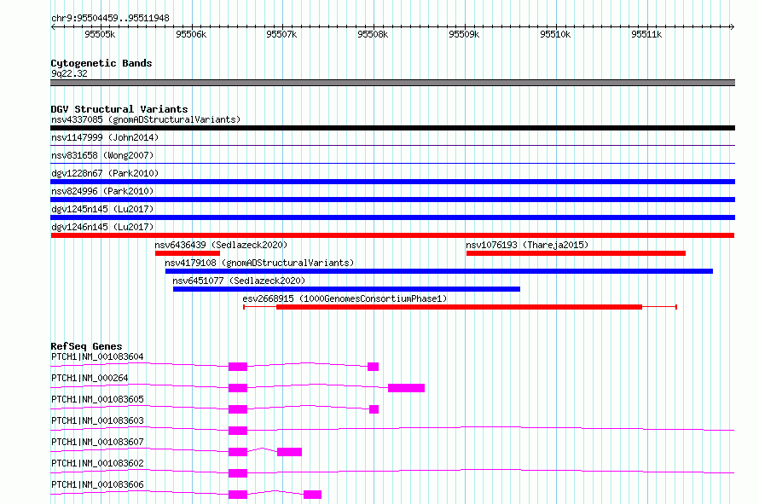
Task: Click the 95510k ruler tick label
Action: tap(555, 34)
